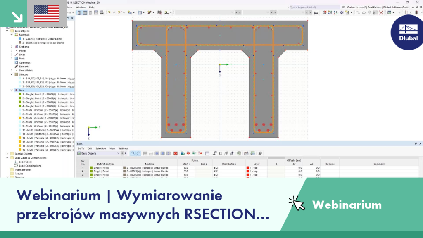
Task: Open the View menu in Bars panel
Action: [112, 148]
